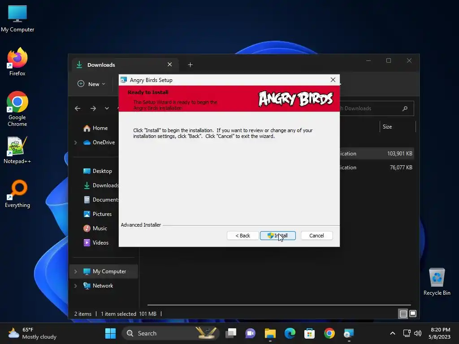Viewport: 459px width, 344px height.
Task: Maximize the File Explorer window
Action: tap(389, 60)
